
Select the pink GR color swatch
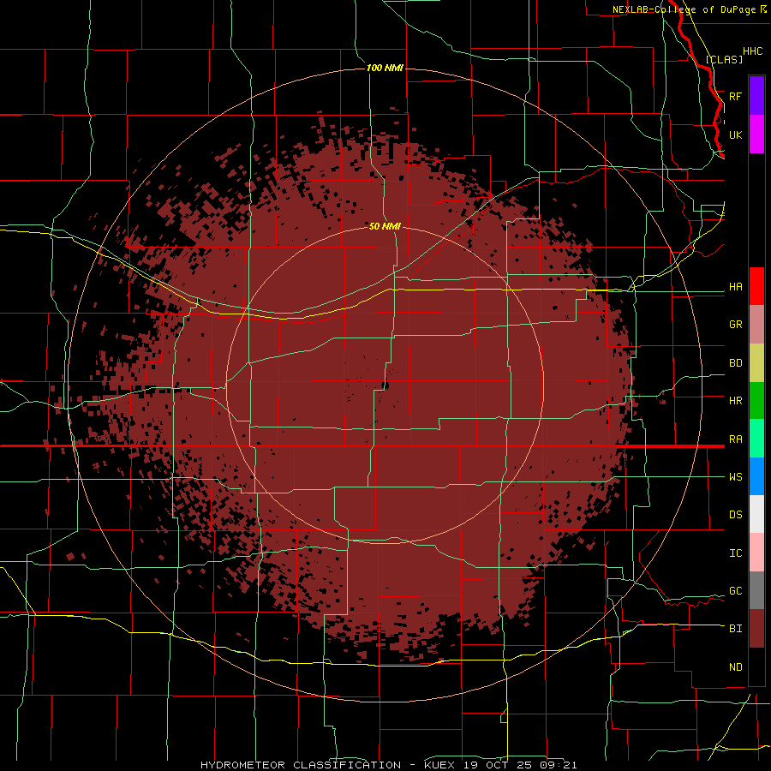[x=756, y=324]
